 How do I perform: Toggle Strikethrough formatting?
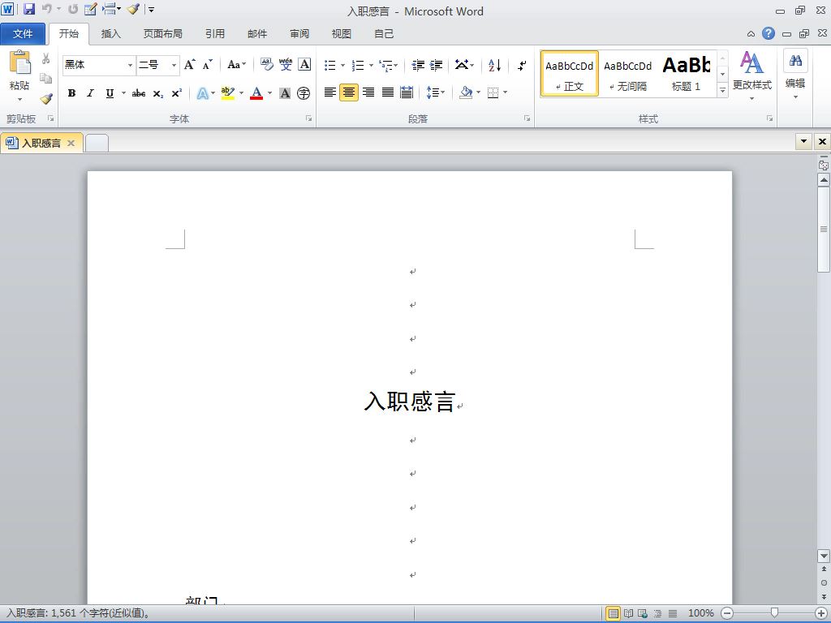(138, 93)
